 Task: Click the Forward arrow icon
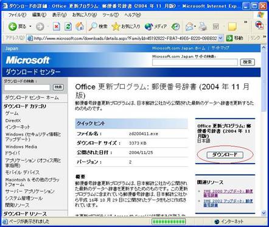click(40, 27)
